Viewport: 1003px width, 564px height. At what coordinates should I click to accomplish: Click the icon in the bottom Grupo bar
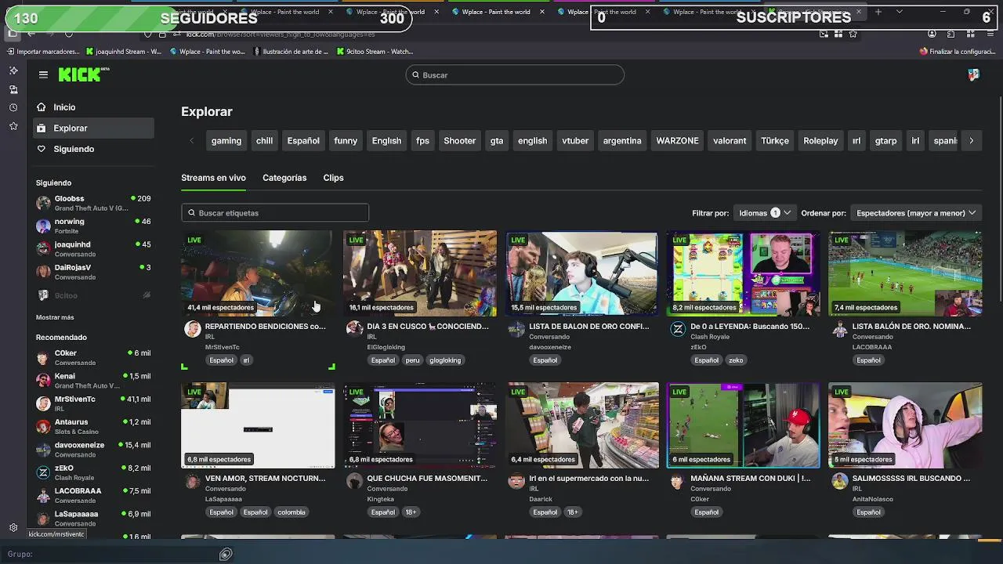click(226, 554)
